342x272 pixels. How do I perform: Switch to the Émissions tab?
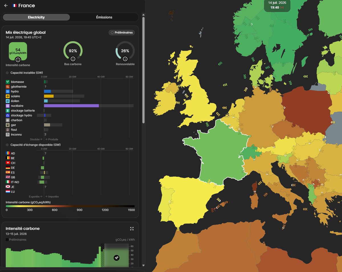coord(104,17)
